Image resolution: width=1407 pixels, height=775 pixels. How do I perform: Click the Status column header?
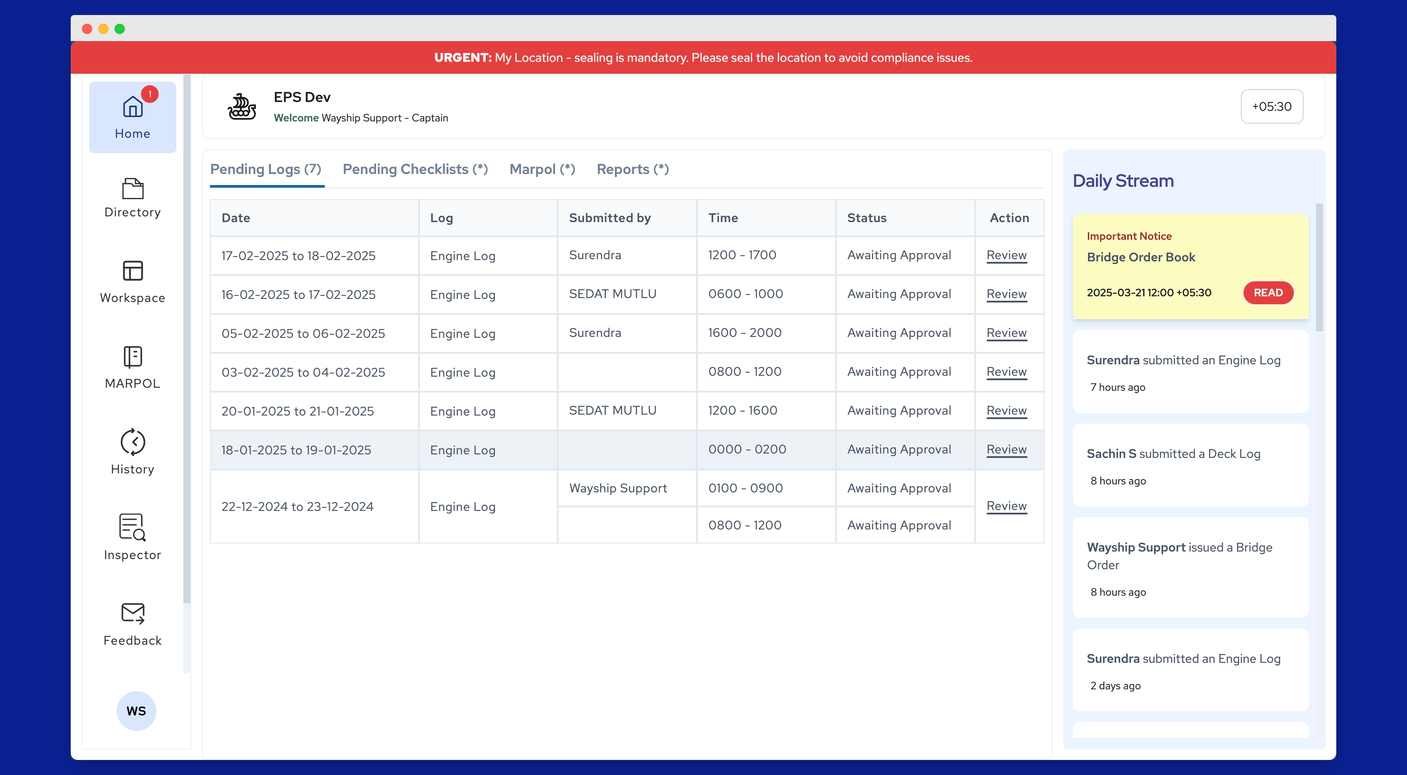[905, 218]
